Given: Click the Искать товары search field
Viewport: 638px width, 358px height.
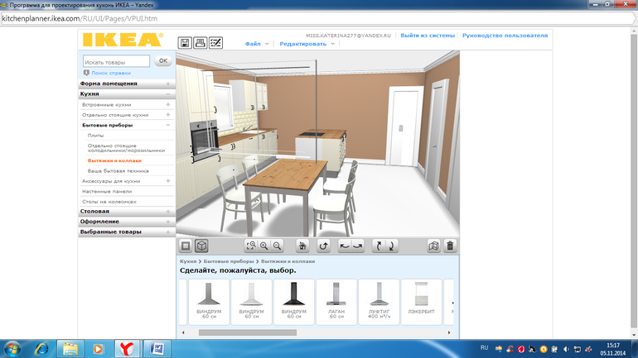Looking at the screenshot, I should (116, 61).
